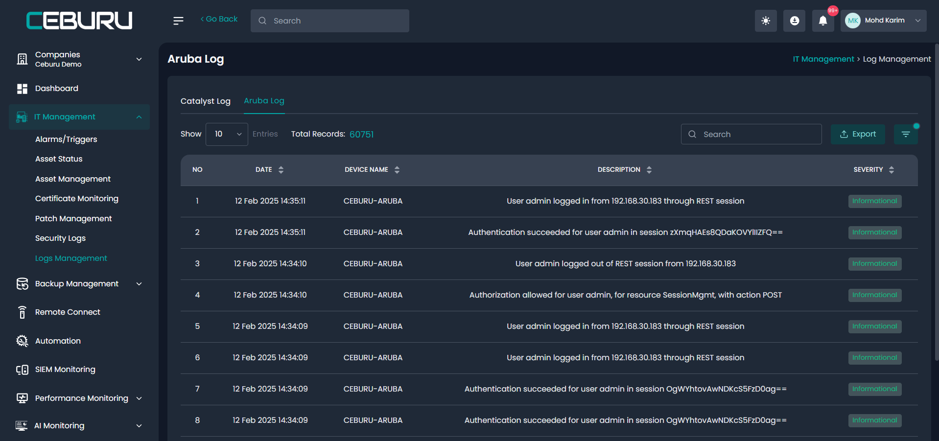The height and width of the screenshot is (441, 939).
Task: Collapse the IT Management section
Action: click(x=139, y=117)
